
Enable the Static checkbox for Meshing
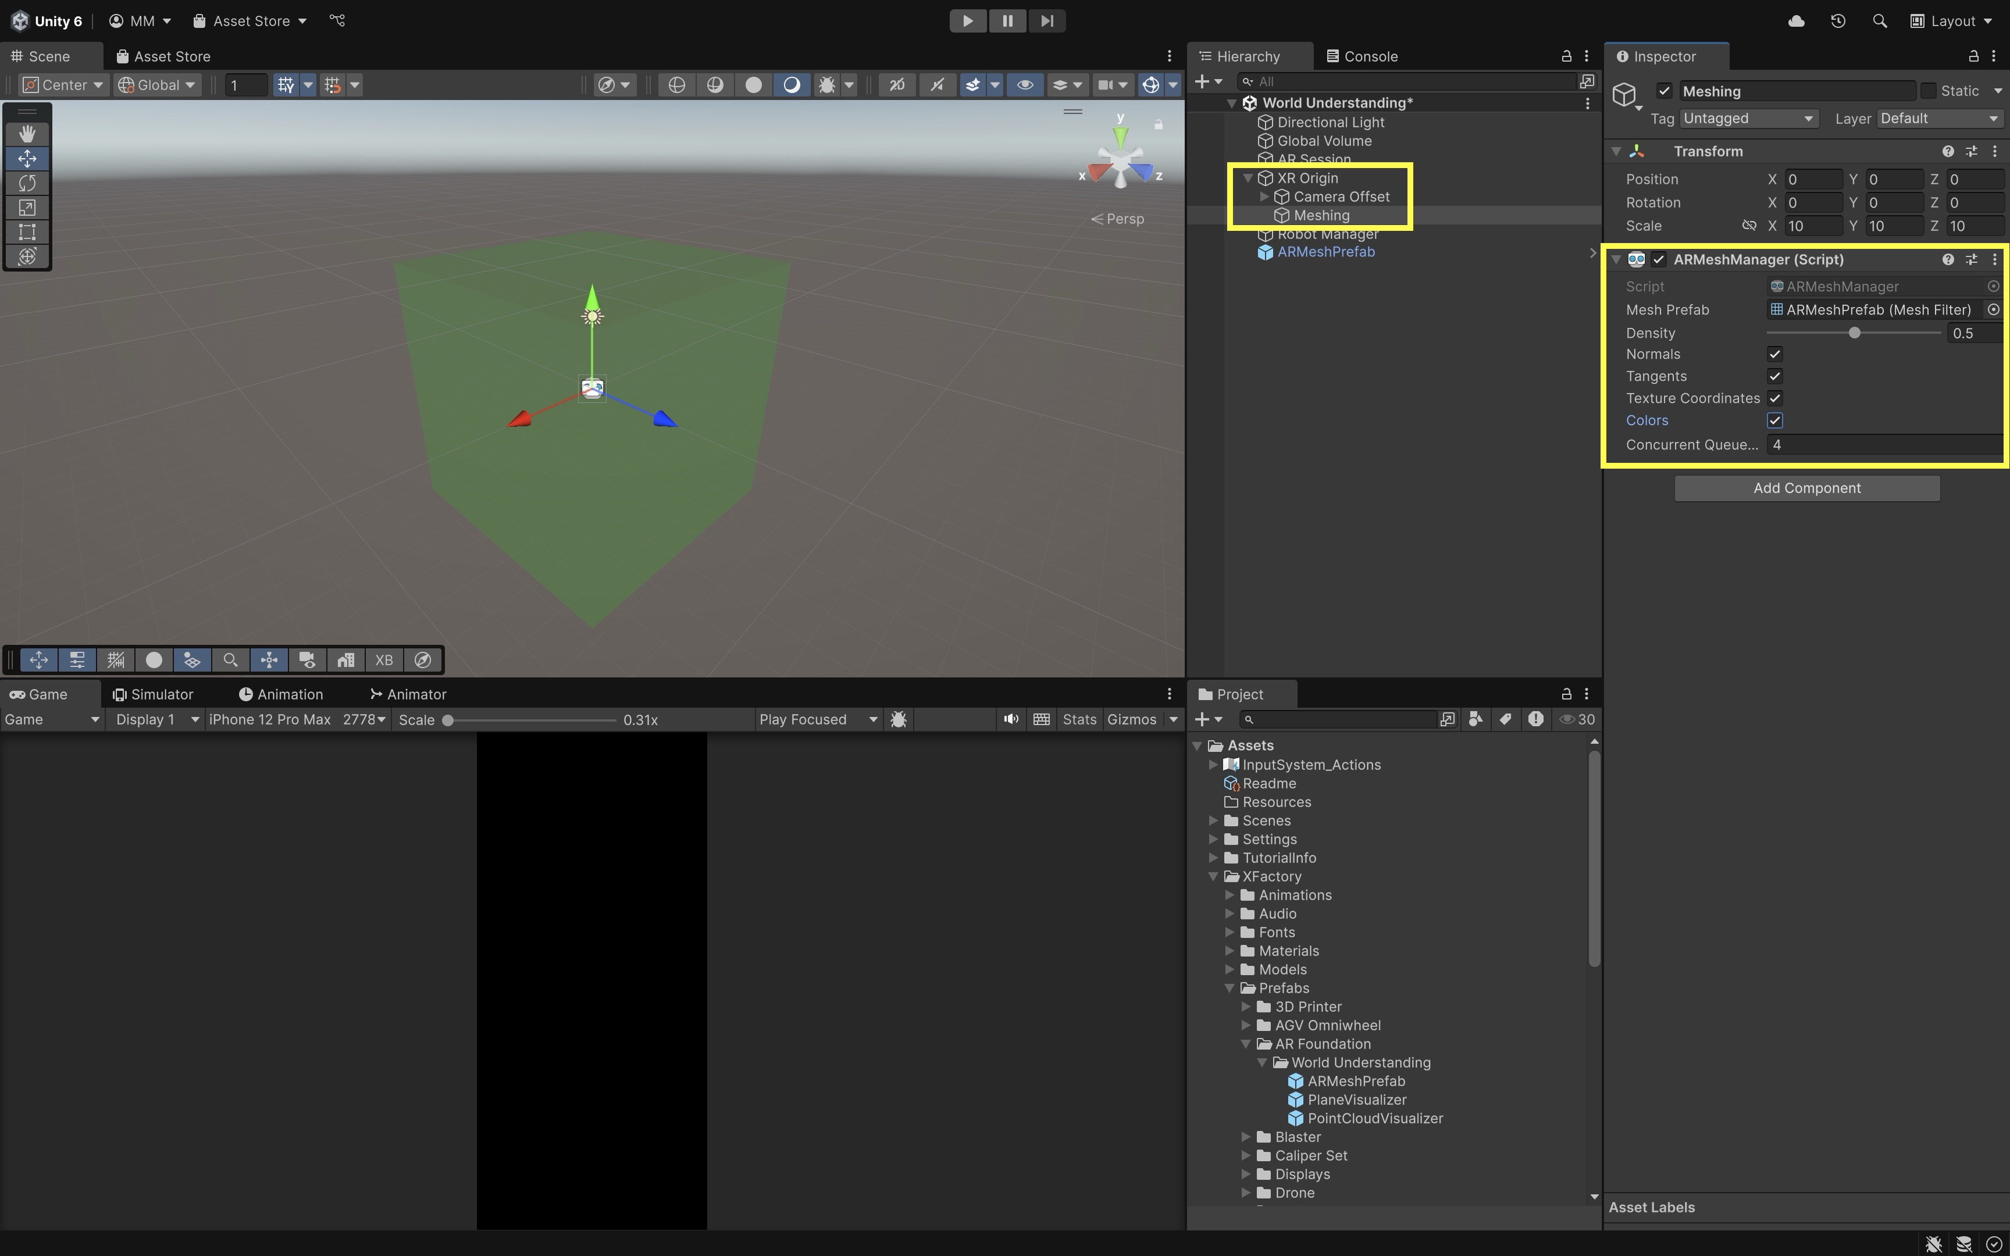1929,91
